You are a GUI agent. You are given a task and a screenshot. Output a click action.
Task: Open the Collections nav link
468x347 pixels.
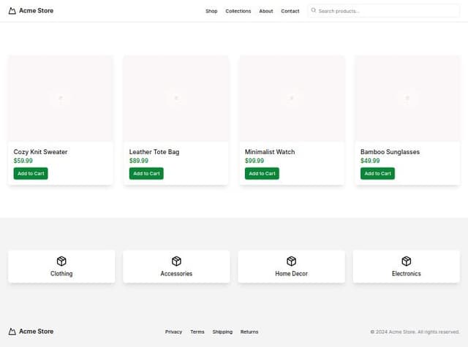pos(238,11)
